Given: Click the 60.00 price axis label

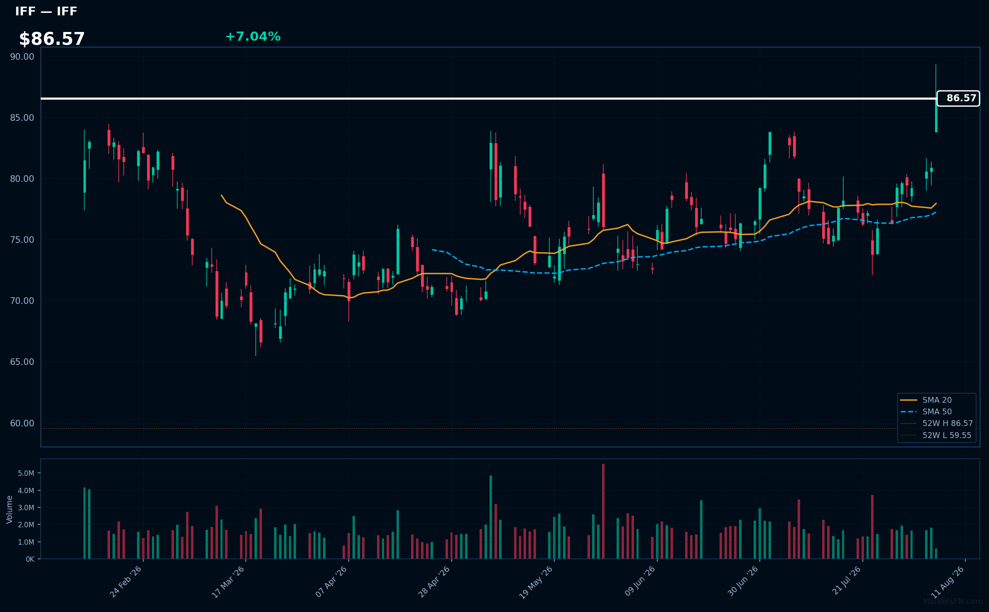Looking at the screenshot, I should coord(22,424).
